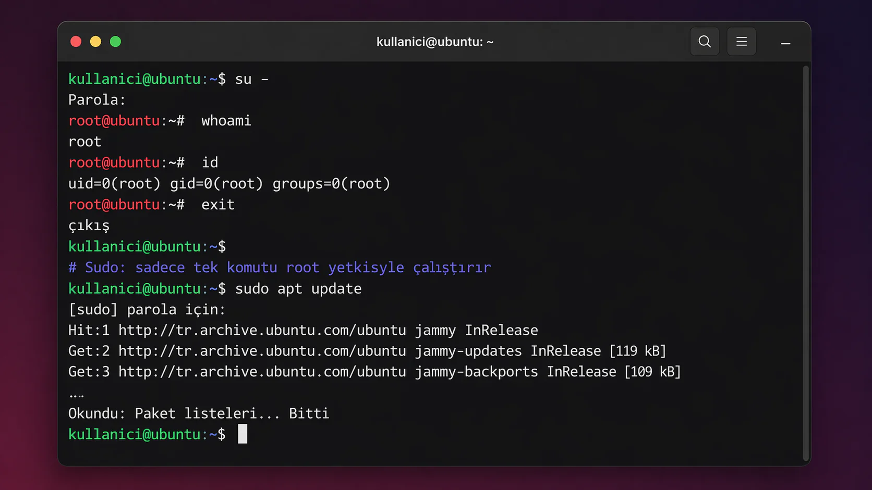Image resolution: width=872 pixels, height=490 pixels.
Task: Click the Parola prompt line
Action: tap(96, 99)
